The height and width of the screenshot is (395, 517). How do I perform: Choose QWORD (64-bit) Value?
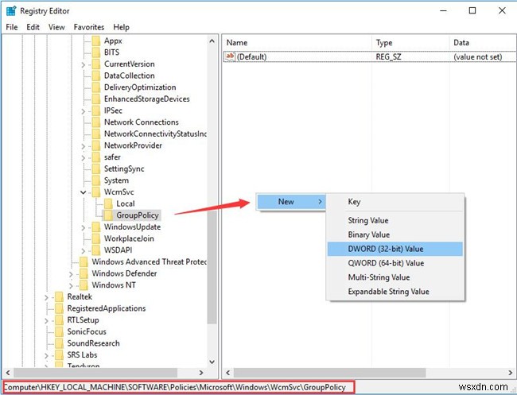point(395,263)
